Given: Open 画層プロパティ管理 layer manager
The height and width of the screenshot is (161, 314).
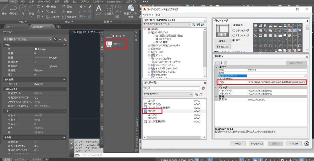Looking at the screenshot, I should (x=131, y=11).
